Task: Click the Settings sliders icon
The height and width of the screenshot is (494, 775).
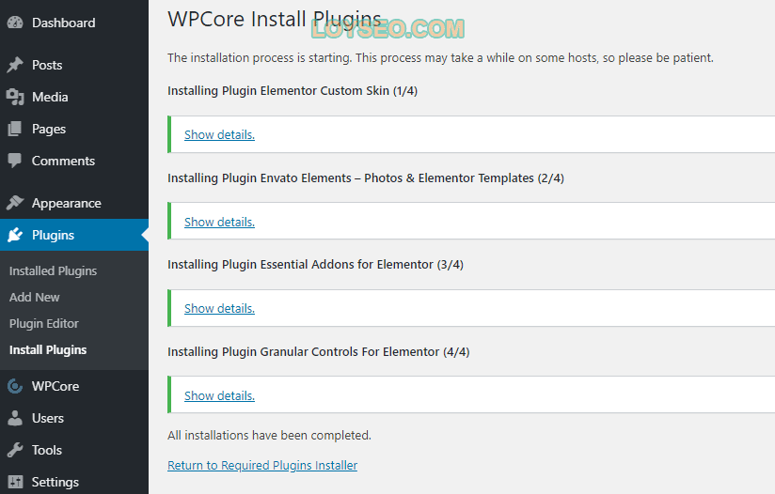Action: tap(15, 482)
